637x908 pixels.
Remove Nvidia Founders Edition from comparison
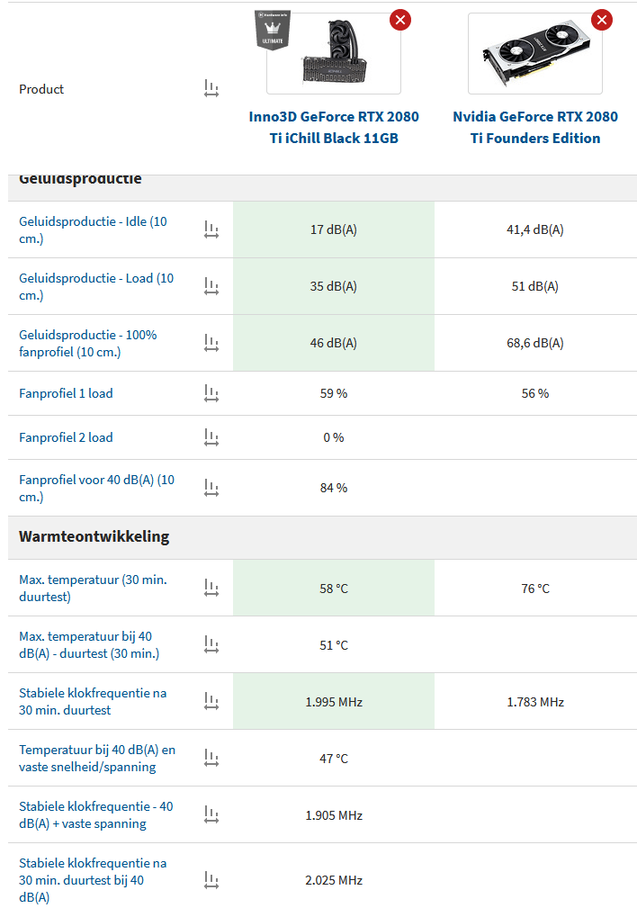(602, 19)
